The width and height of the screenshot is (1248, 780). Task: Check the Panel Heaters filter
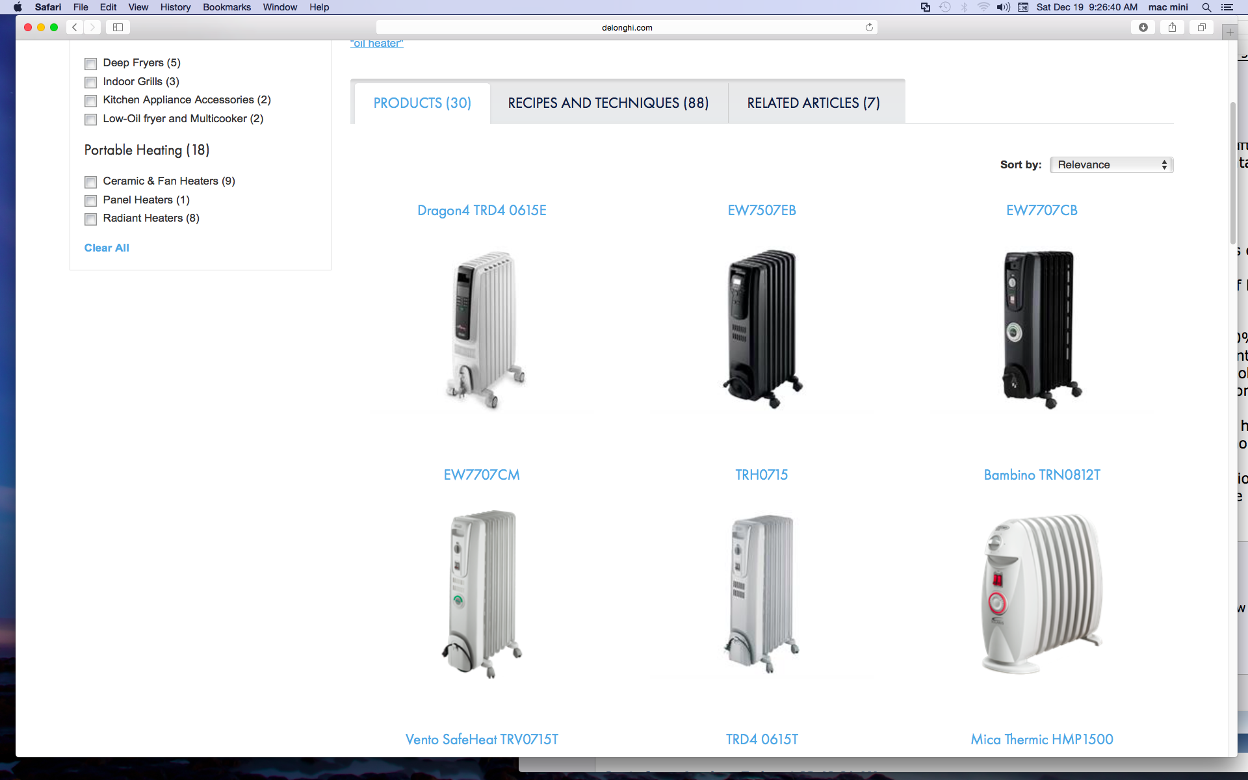click(90, 201)
